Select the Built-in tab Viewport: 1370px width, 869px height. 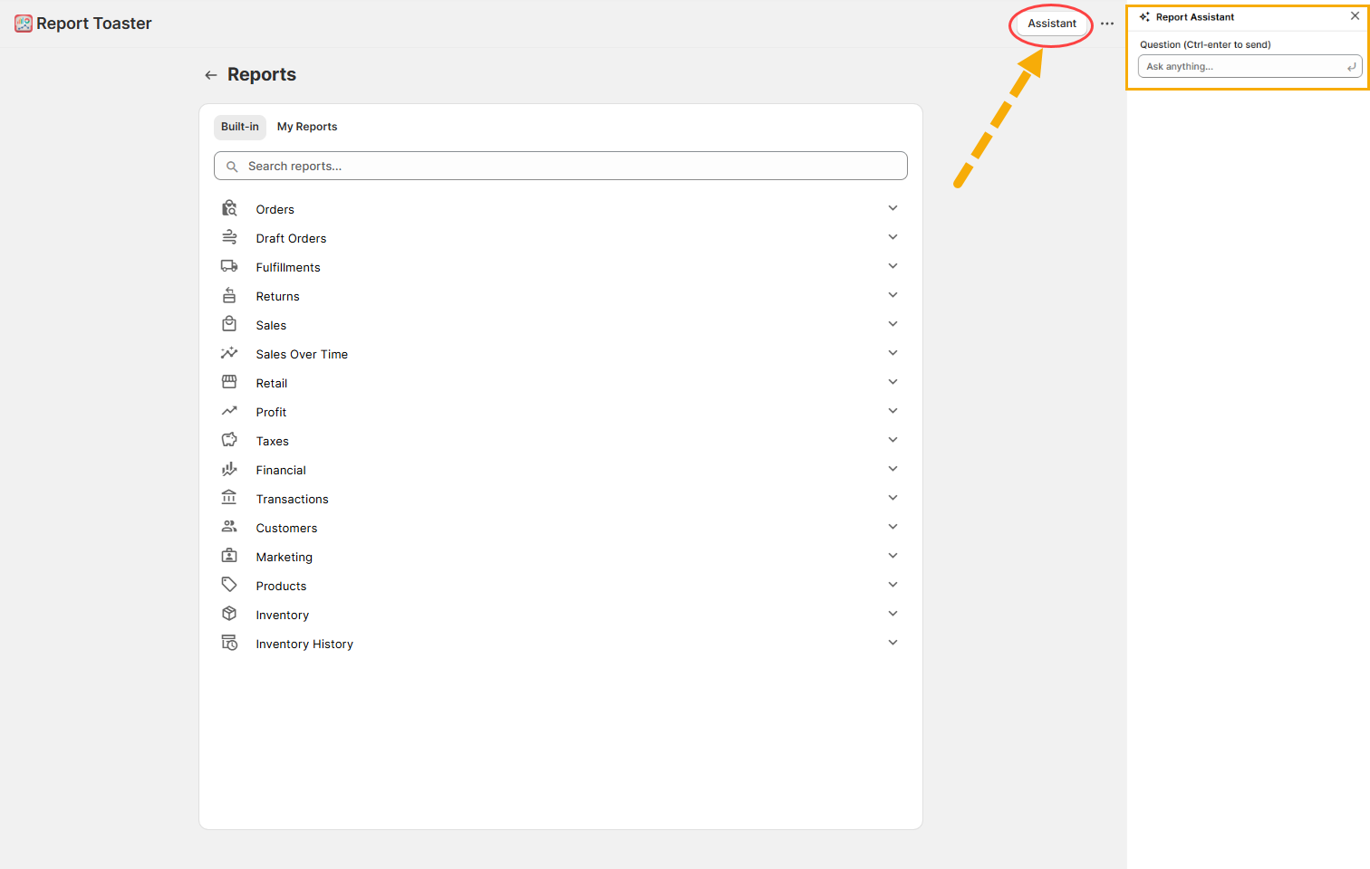click(x=240, y=127)
